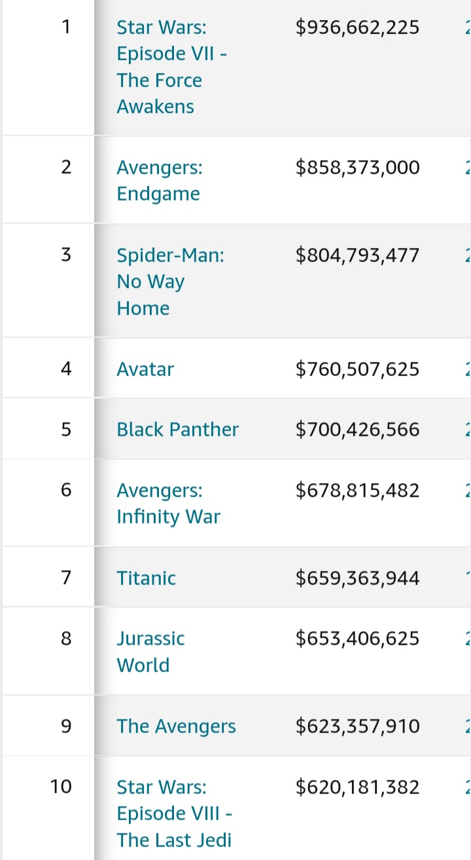
Task: Click Star Wars: Episode VIII - The Last Jedi
Action: point(174,813)
